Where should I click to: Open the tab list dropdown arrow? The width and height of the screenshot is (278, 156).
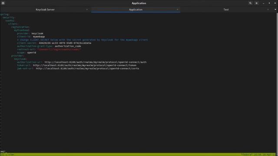(275, 10)
